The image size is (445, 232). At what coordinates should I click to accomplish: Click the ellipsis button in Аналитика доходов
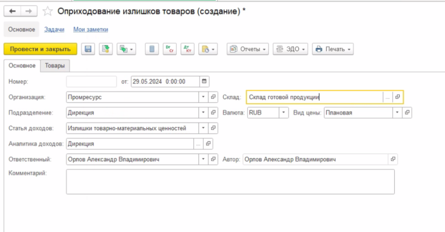click(x=199, y=143)
